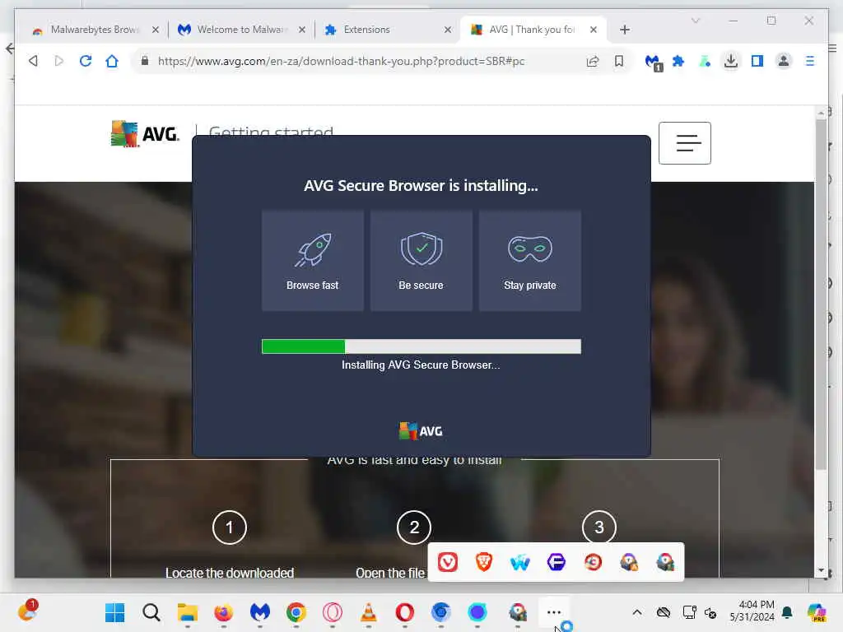The height and width of the screenshot is (632, 843).
Task: Click the AVG logo in page header
Action: point(145,134)
